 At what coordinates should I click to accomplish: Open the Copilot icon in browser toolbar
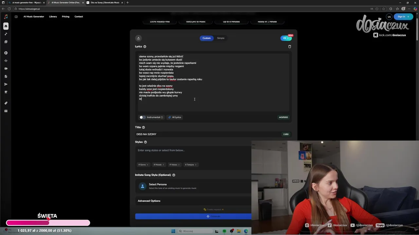[415, 9]
